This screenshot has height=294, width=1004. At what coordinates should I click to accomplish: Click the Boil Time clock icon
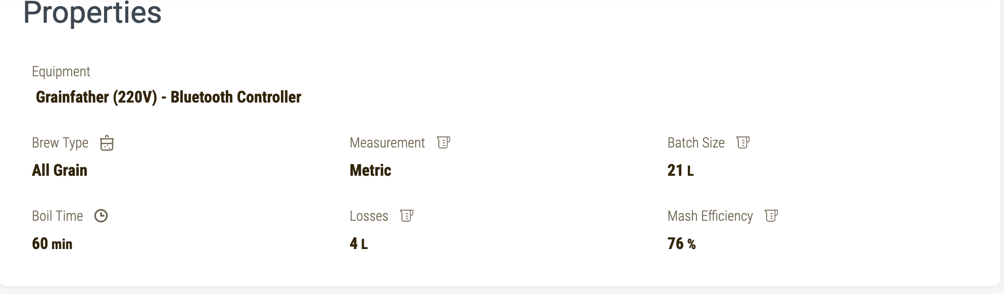(101, 216)
